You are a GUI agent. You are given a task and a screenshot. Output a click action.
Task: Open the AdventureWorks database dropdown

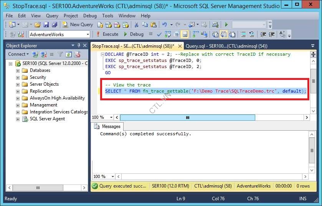[x=88, y=35]
